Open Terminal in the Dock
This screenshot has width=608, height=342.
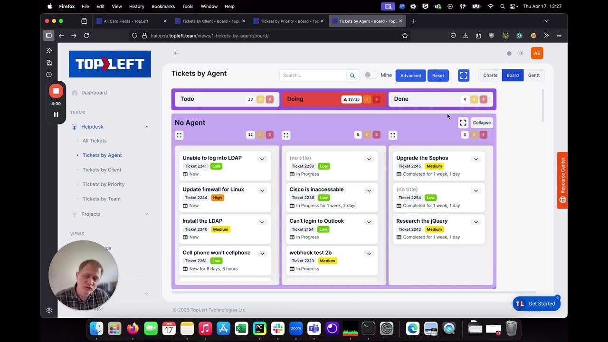click(368, 328)
